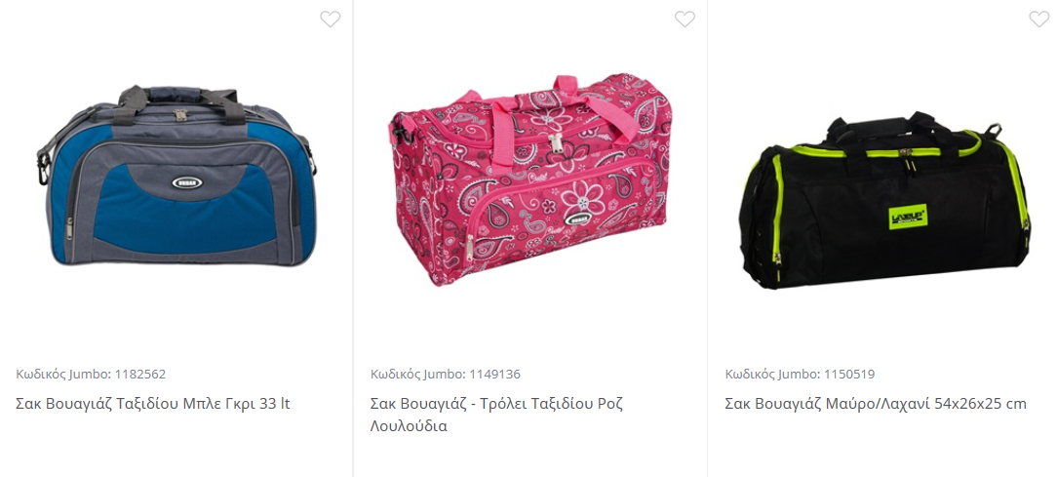1057x477 pixels.
Task: Open Σακ Βουαγιάζ - Τρόλει Ταξιδίου Ροζ Λουλούδια link
Action: pyautogui.click(x=496, y=415)
